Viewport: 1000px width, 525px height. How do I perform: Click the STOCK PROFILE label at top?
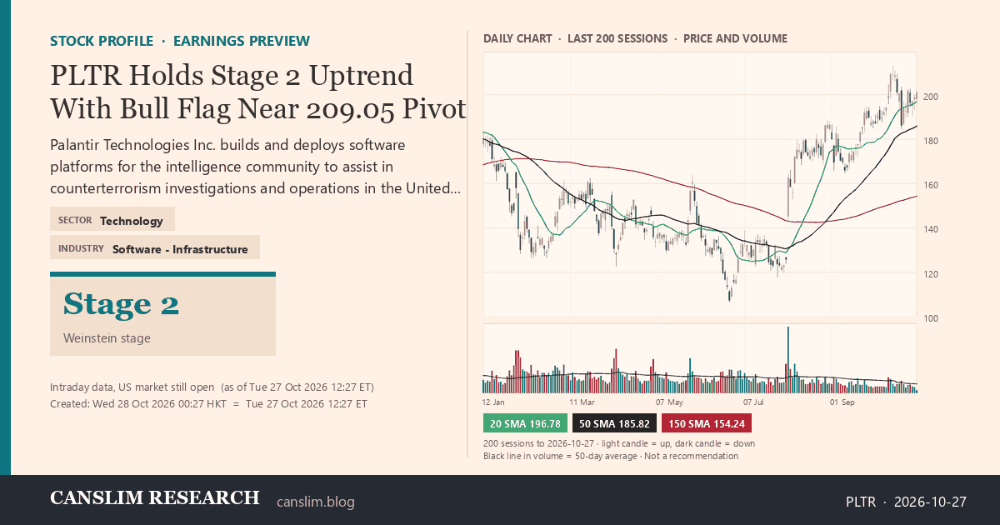(x=102, y=41)
